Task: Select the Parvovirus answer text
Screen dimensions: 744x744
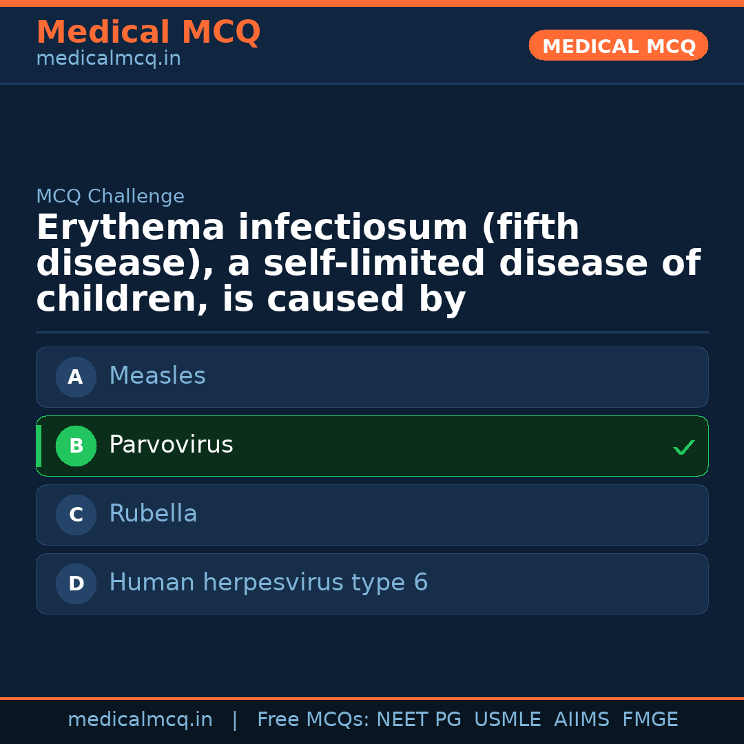Action: pos(171,445)
